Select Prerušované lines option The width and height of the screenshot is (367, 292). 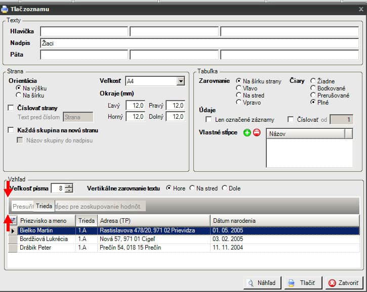(313, 95)
